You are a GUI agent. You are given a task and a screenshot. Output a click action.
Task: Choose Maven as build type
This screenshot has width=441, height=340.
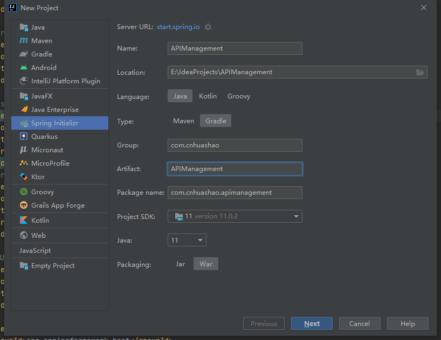184,121
